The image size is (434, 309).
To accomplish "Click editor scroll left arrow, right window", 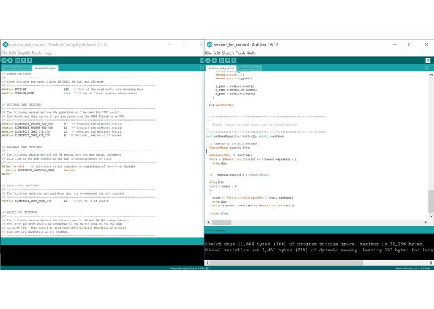I will pos(209,222).
